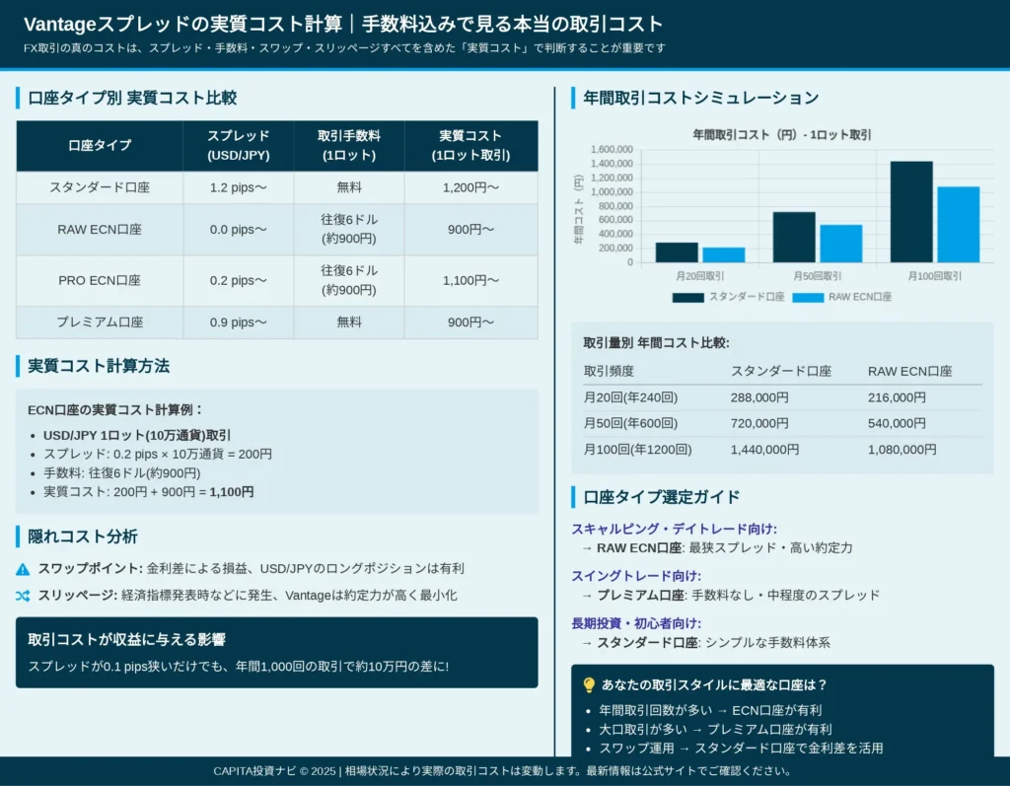The image size is (1010, 786).
Task: Click the スタンダード口座 bar for 月20回取引
Action: coord(677,252)
